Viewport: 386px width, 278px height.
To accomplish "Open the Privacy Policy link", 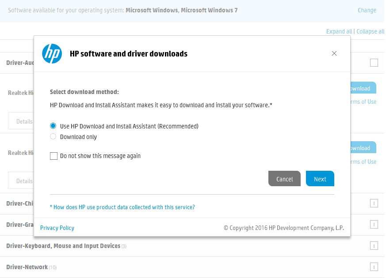I will pyautogui.click(x=57, y=228).
